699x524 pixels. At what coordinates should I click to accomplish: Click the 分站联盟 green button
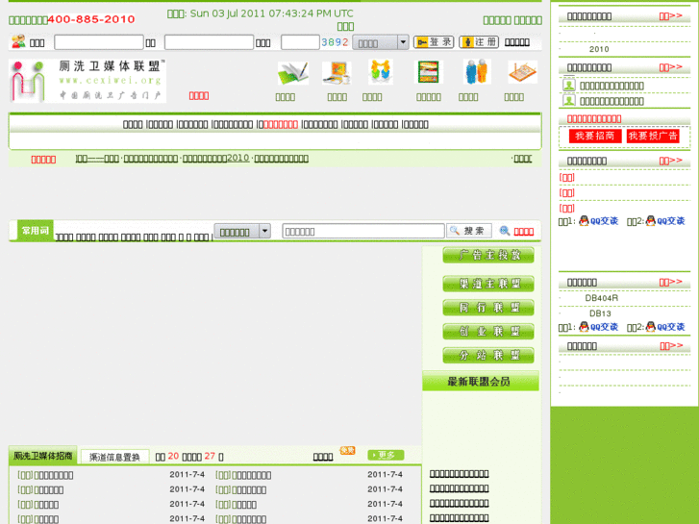pos(488,356)
